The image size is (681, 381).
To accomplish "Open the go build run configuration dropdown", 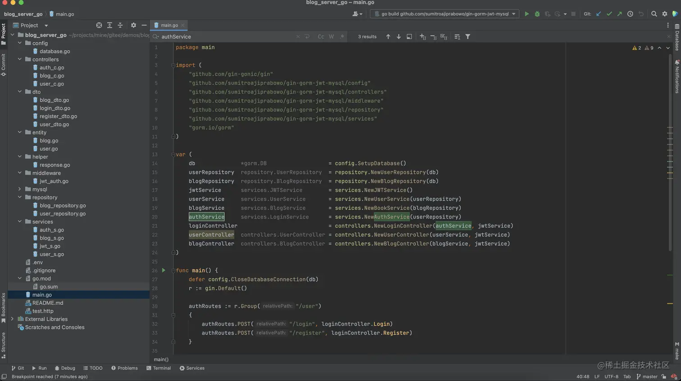I will 445,14.
